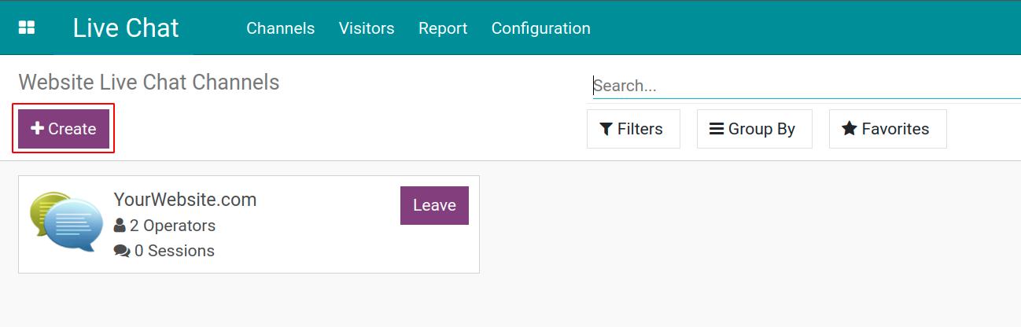Expand the Filters dropdown
The height and width of the screenshot is (327, 1021).
click(633, 129)
